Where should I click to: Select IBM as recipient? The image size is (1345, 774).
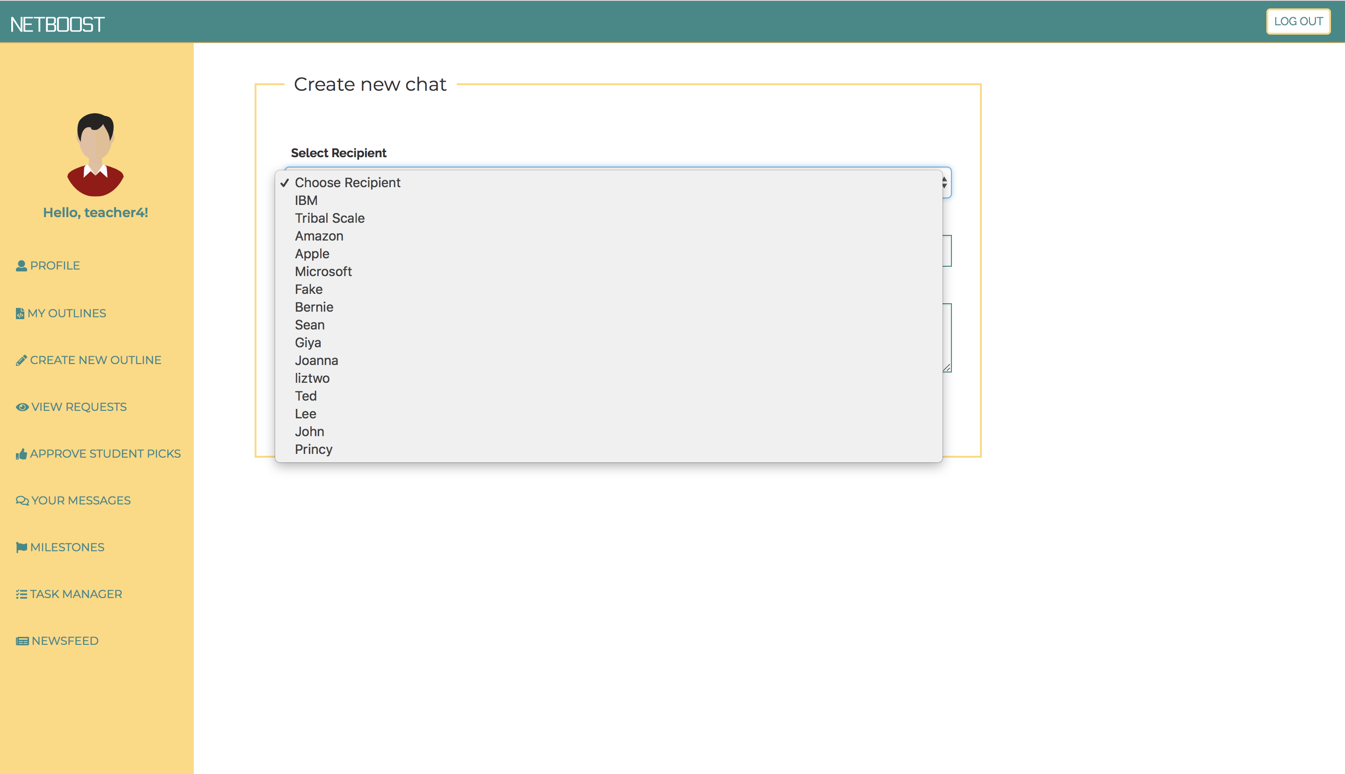[x=609, y=200]
